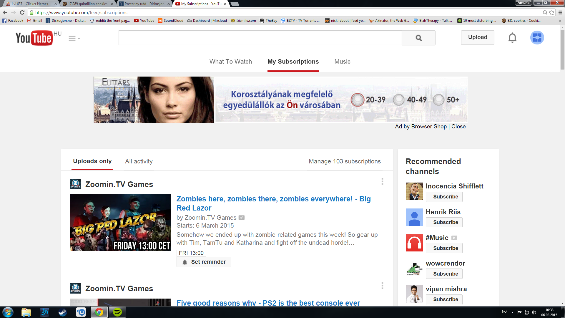The width and height of the screenshot is (565, 318).
Task: Open Five good reasons why PS2 video link
Action: 268,303
